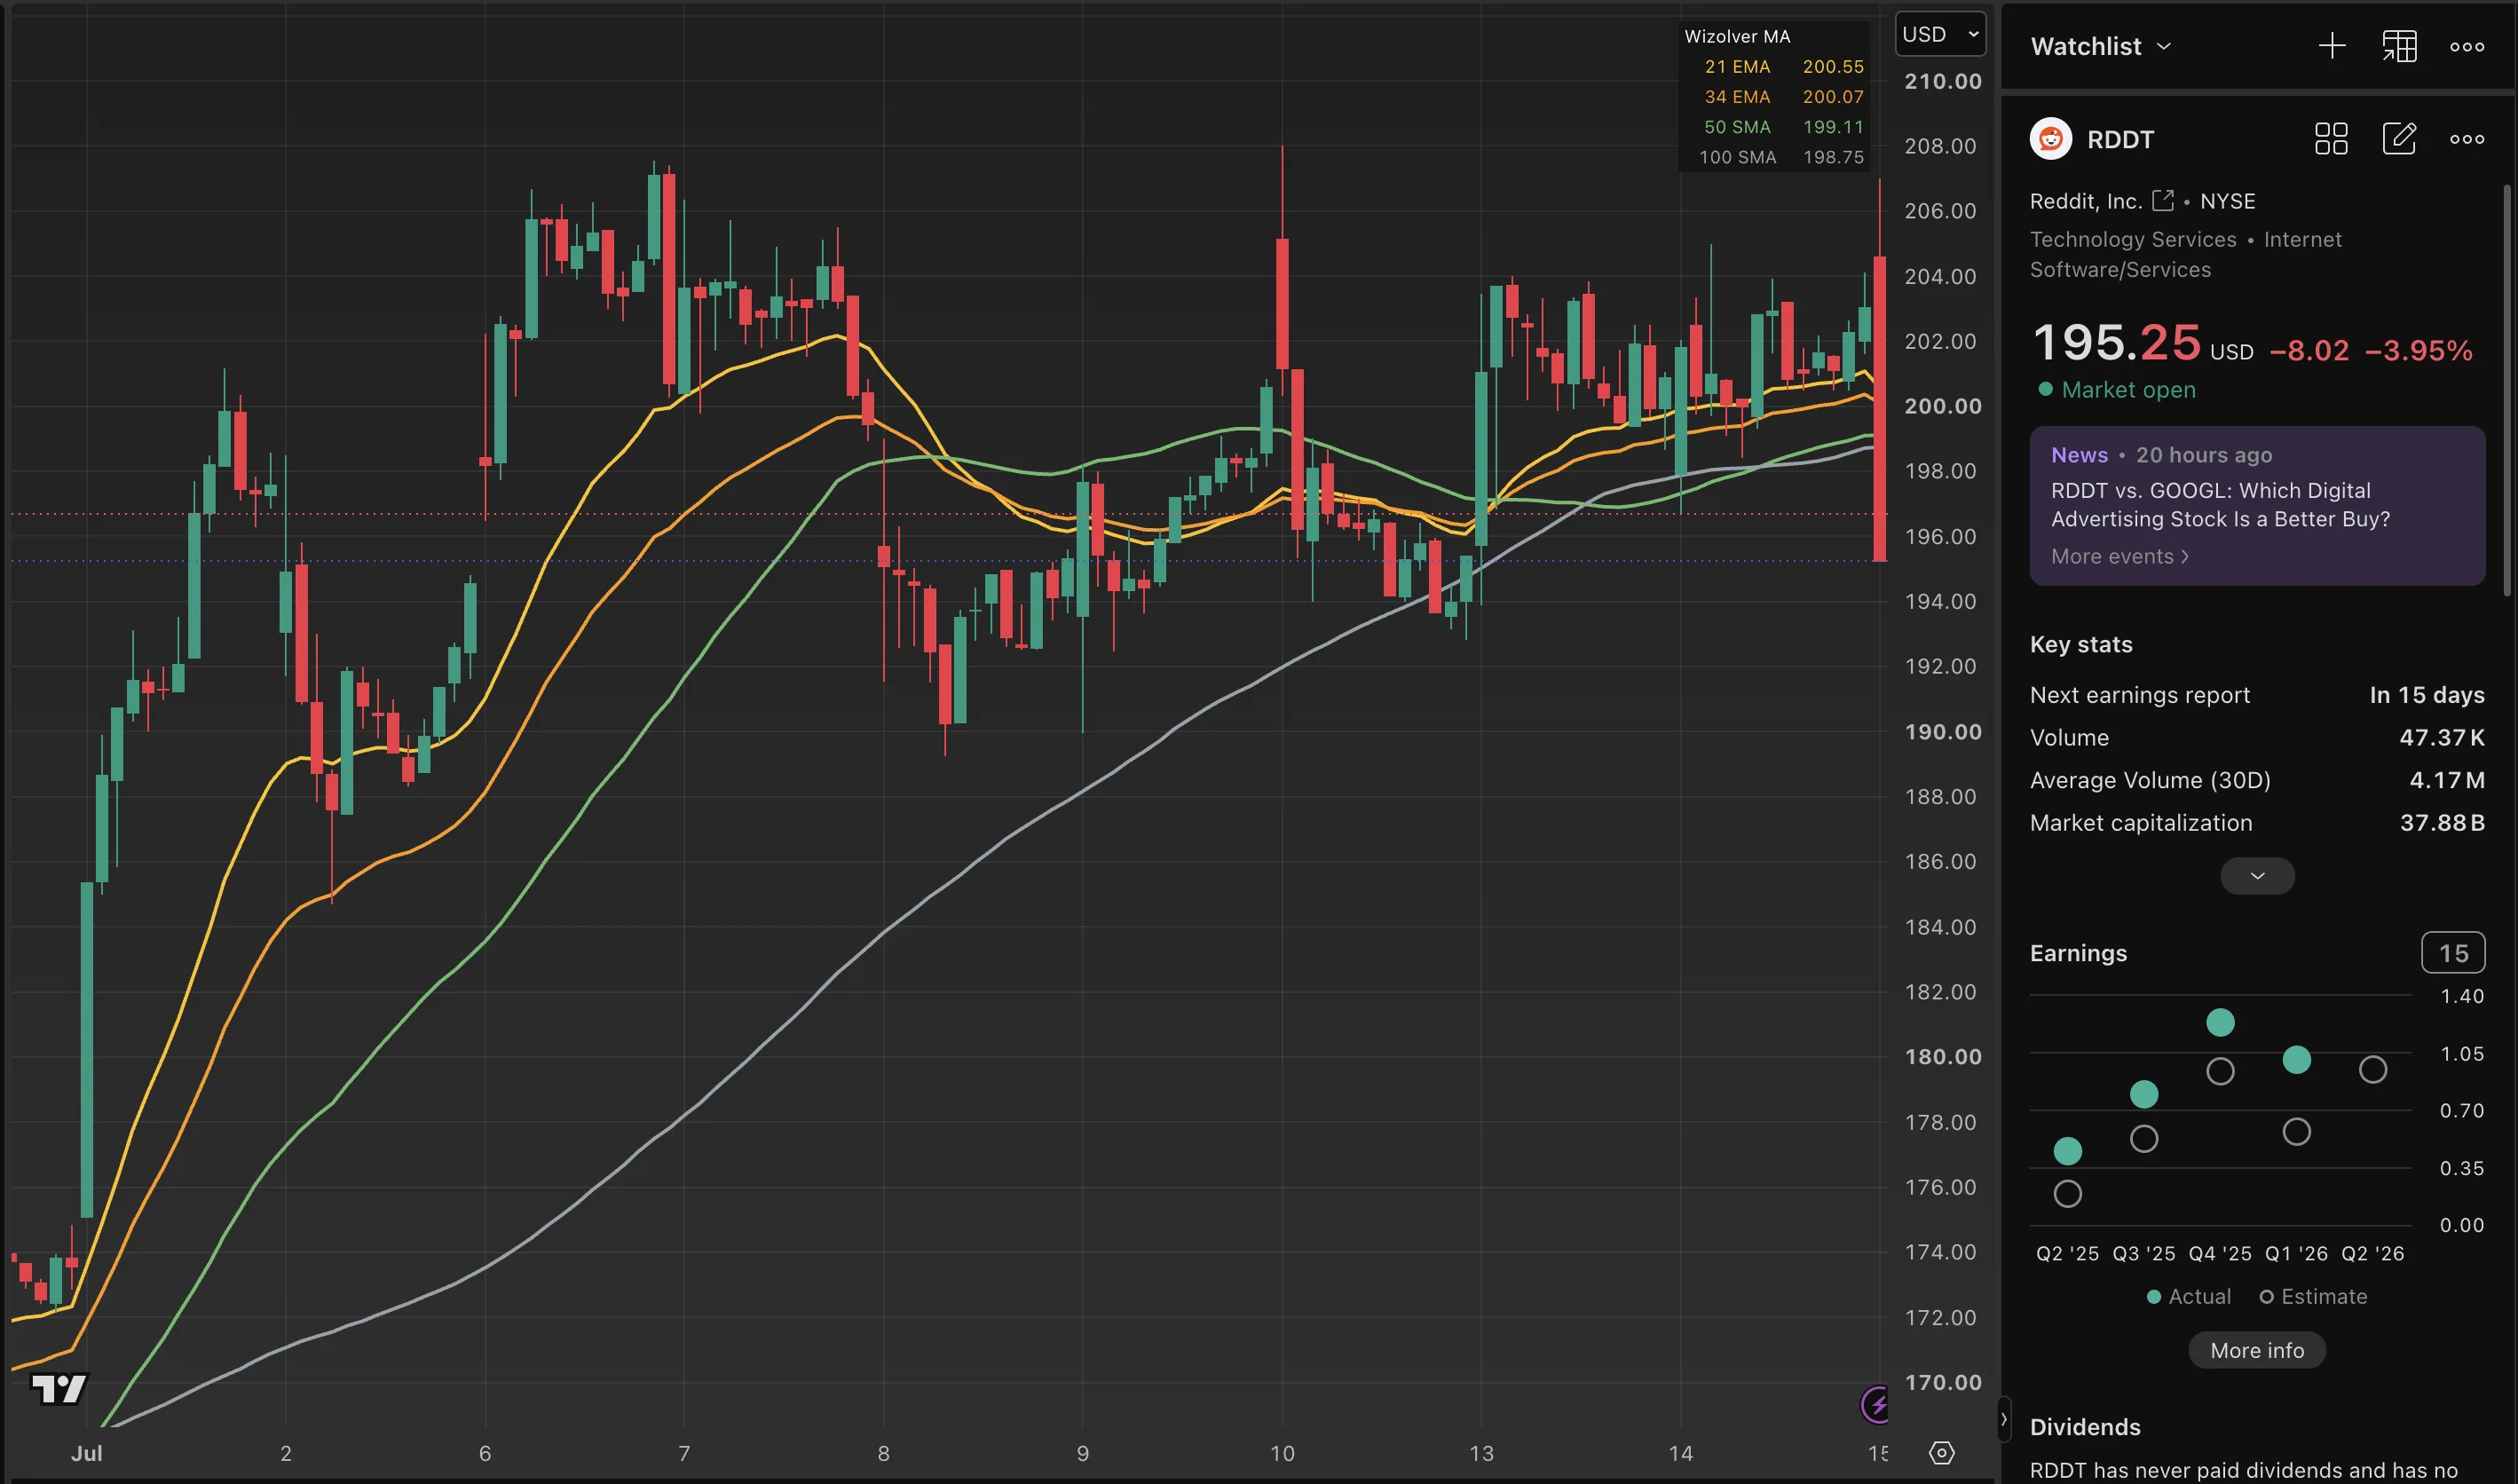
Task: Click the Market open status
Action: [x=2117, y=390]
